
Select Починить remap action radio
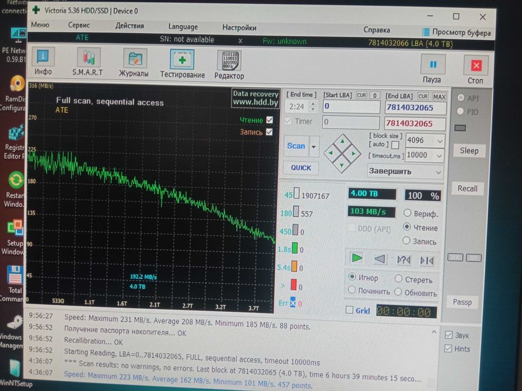[x=351, y=290]
